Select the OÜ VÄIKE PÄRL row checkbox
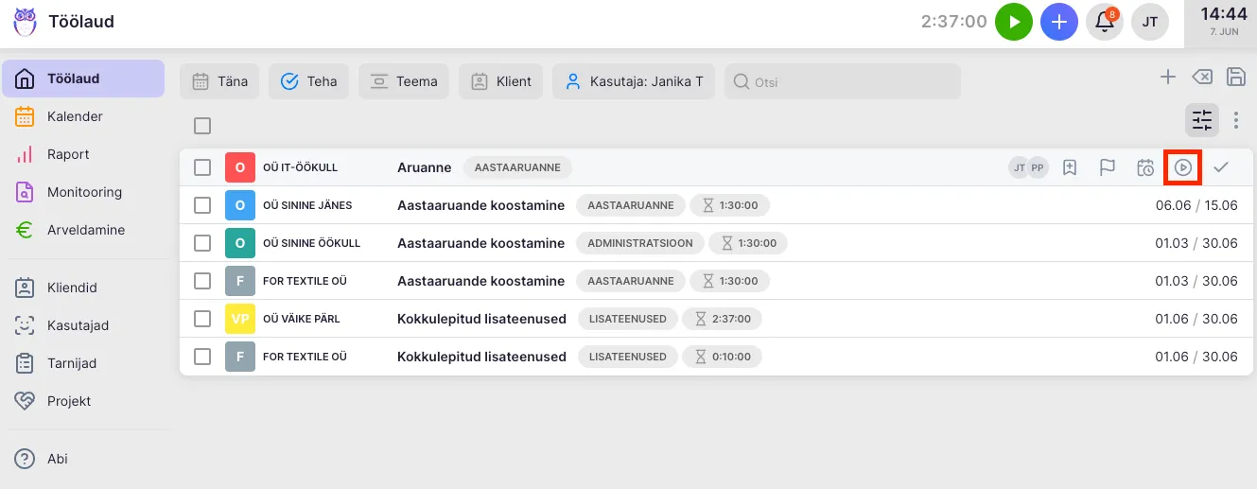 [202, 319]
